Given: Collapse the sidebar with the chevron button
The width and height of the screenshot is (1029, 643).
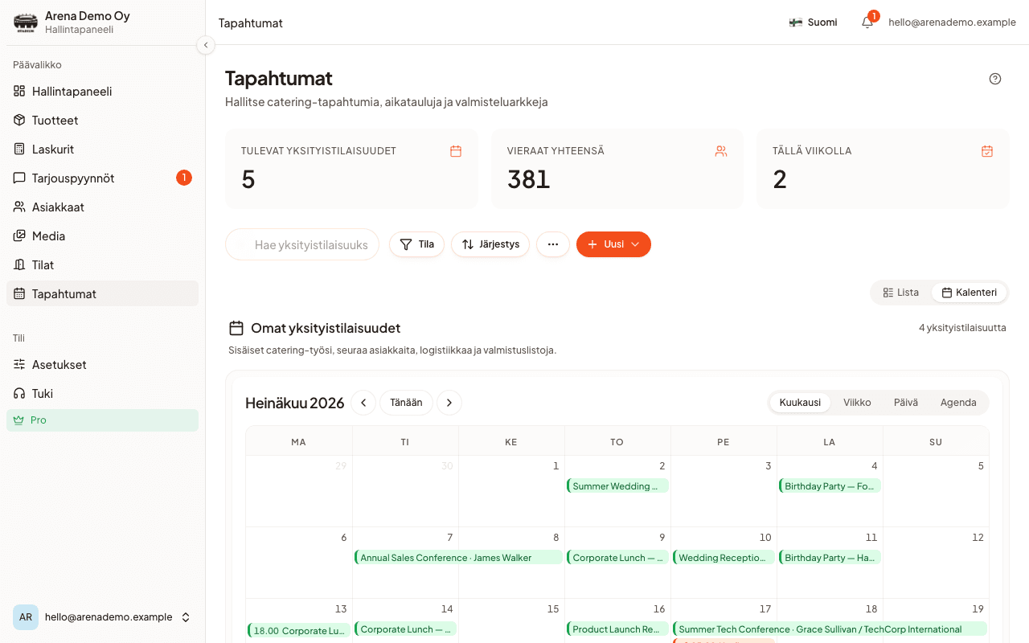Looking at the screenshot, I should click(x=206, y=45).
